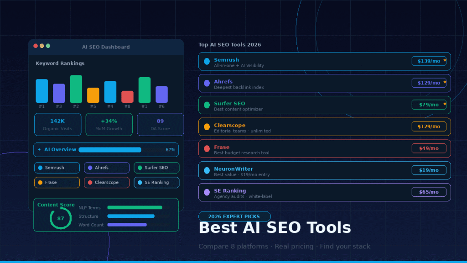The image size is (467, 263).
Task: Click the $79/mo price badge for Surfer SEO
Action: coord(429,105)
